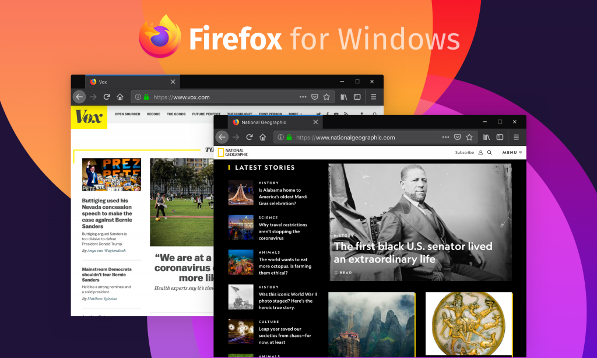This screenshot has width=597, height=358.
Task: Click Subscribe on National Geographic
Action: pyautogui.click(x=465, y=152)
